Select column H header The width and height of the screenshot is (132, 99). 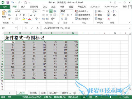click(83, 33)
